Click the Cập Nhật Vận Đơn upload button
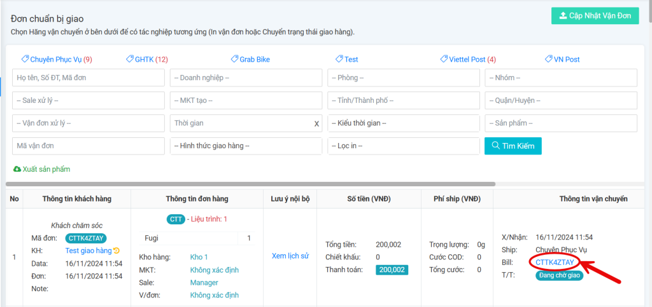The height and width of the screenshot is (307, 652). point(595,16)
